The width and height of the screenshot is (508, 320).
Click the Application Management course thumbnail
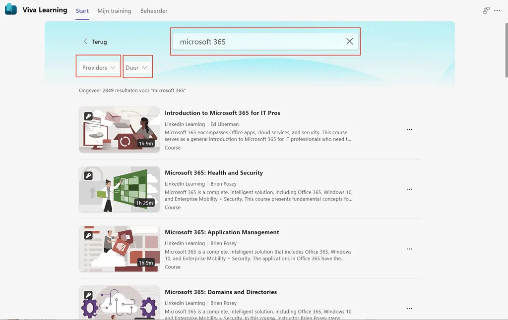click(119, 249)
